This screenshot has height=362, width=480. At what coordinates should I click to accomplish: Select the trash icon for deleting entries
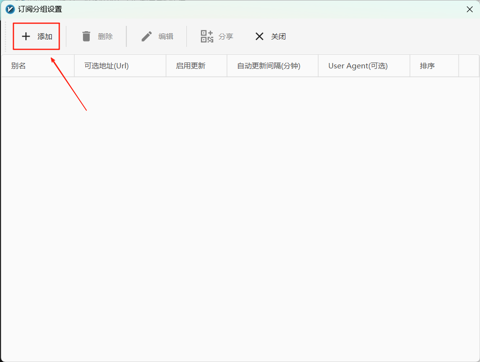point(86,36)
